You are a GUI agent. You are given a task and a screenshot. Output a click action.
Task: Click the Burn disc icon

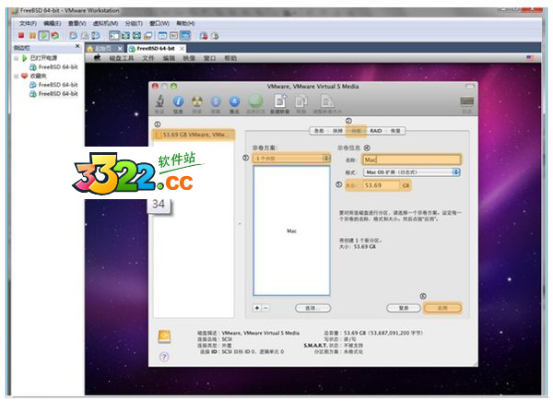pos(197,100)
